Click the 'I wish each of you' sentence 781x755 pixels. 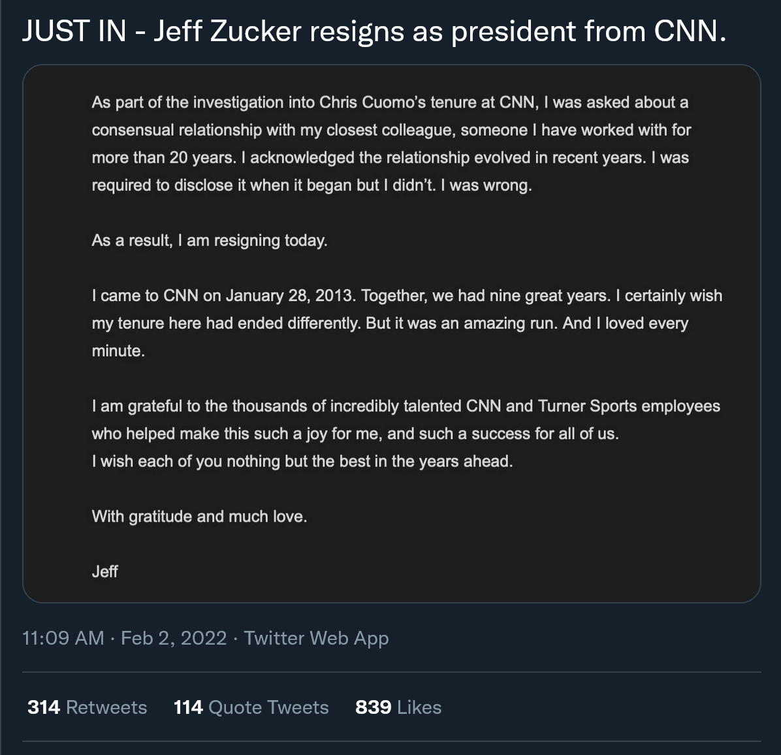[x=302, y=461]
